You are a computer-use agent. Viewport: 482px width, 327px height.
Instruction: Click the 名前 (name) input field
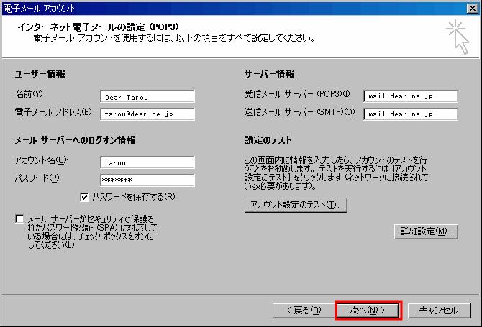147,96
